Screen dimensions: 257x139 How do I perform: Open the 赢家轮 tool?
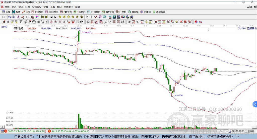pyautogui.click(x=133, y=12)
